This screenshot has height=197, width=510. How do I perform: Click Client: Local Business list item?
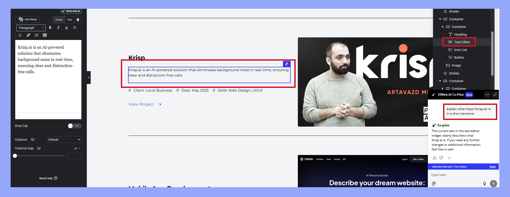coord(150,90)
